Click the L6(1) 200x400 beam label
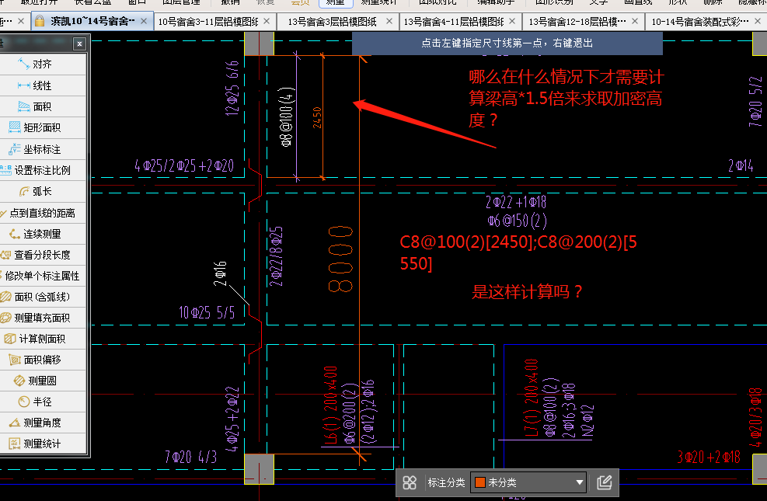The height and width of the screenshot is (501, 767). 331,405
